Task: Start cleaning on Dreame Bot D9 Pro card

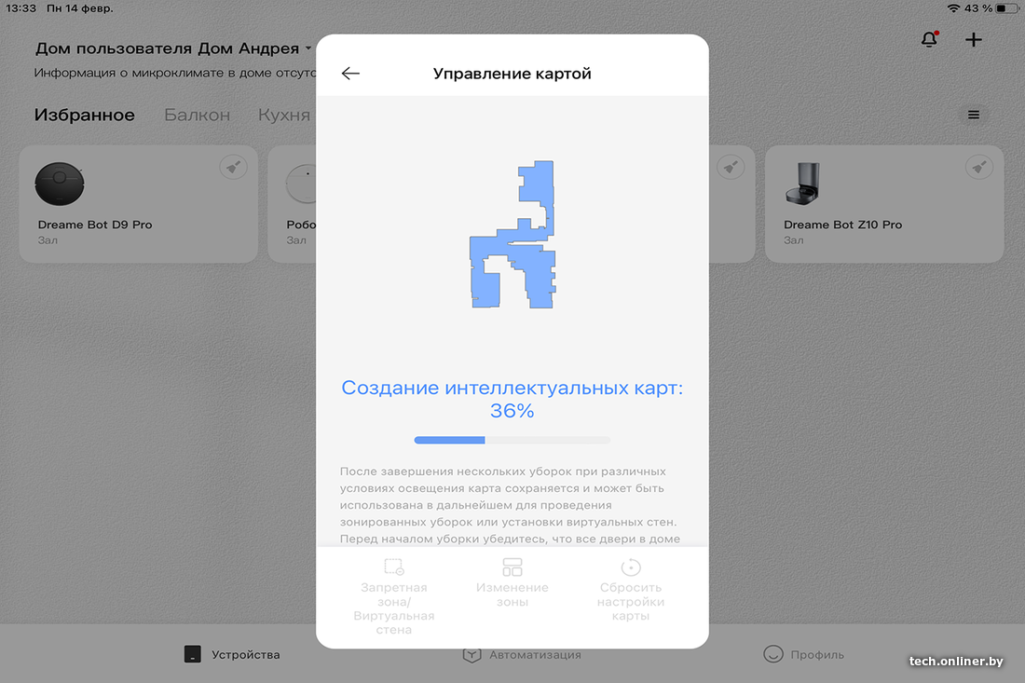Action: click(x=233, y=168)
